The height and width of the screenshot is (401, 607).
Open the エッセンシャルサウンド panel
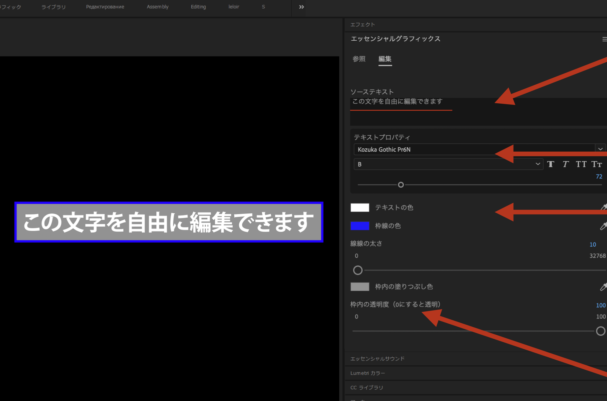pos(377,359)
